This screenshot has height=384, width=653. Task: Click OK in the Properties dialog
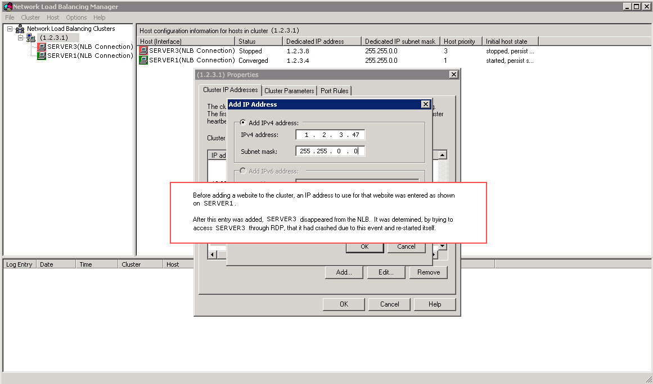pyautogui.click(x=344, y=304)
